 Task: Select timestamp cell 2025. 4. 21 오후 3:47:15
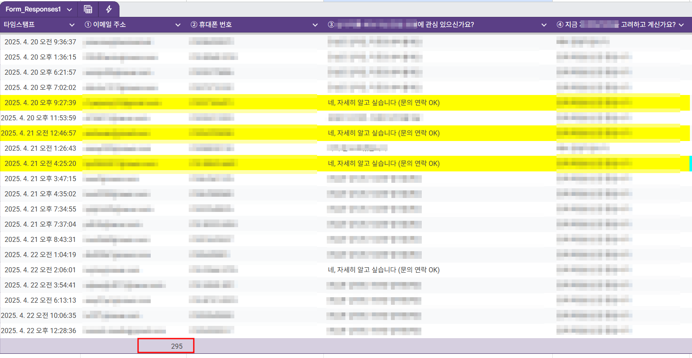(x=41, y=179)
